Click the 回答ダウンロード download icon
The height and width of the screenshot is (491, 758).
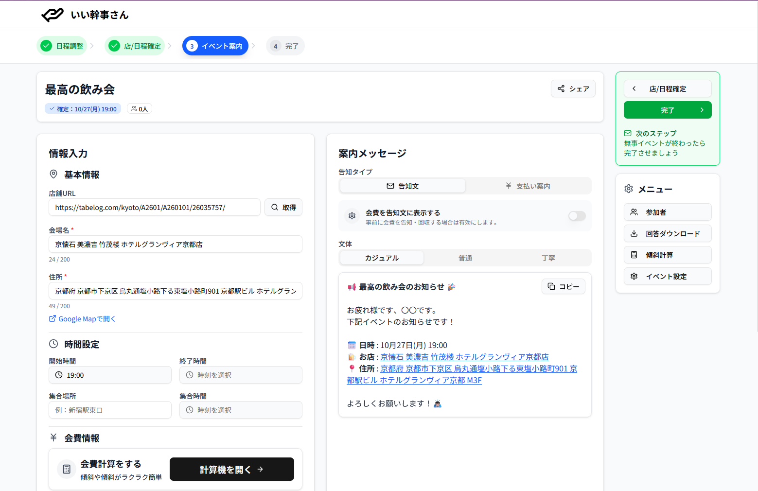coord(634,234)
